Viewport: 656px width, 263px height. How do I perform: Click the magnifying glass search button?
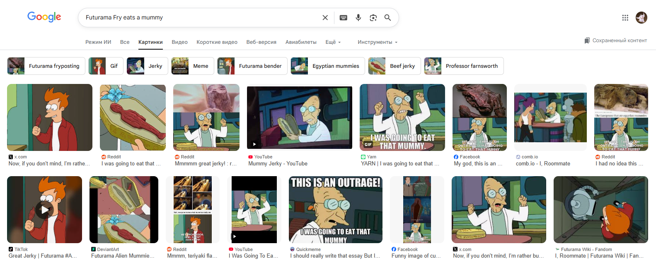(x=387, y=18)
